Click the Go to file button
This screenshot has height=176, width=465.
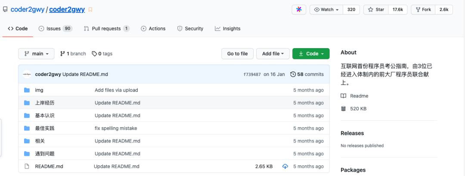(237, 54)
